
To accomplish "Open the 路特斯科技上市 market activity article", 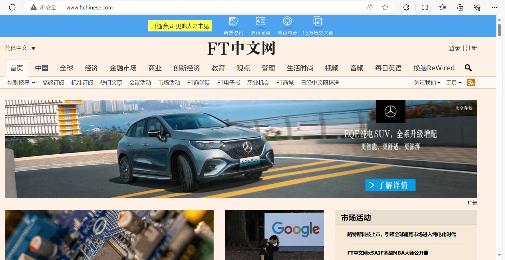I will [401, 234].
